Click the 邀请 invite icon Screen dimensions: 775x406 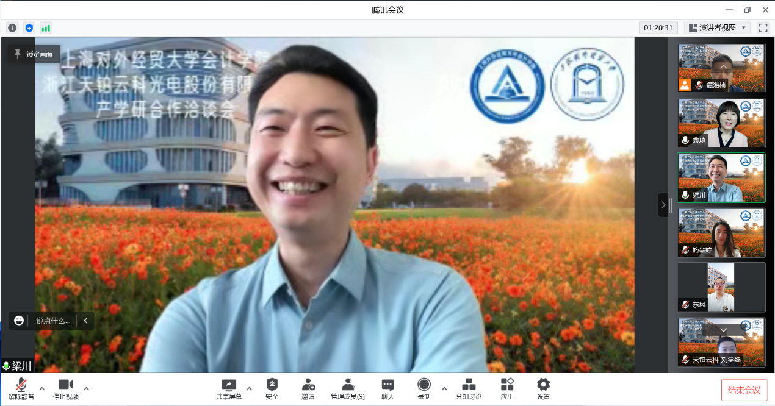click(x=308, y=388)
